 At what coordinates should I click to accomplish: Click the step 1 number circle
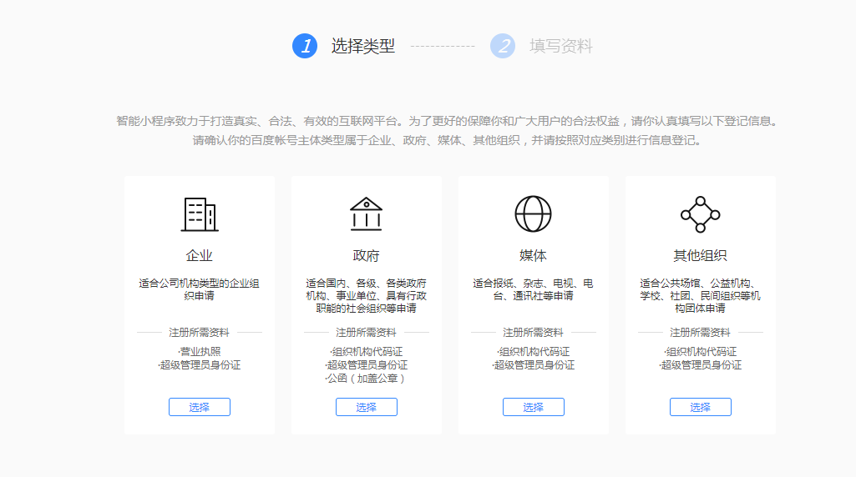coord(305,46)
